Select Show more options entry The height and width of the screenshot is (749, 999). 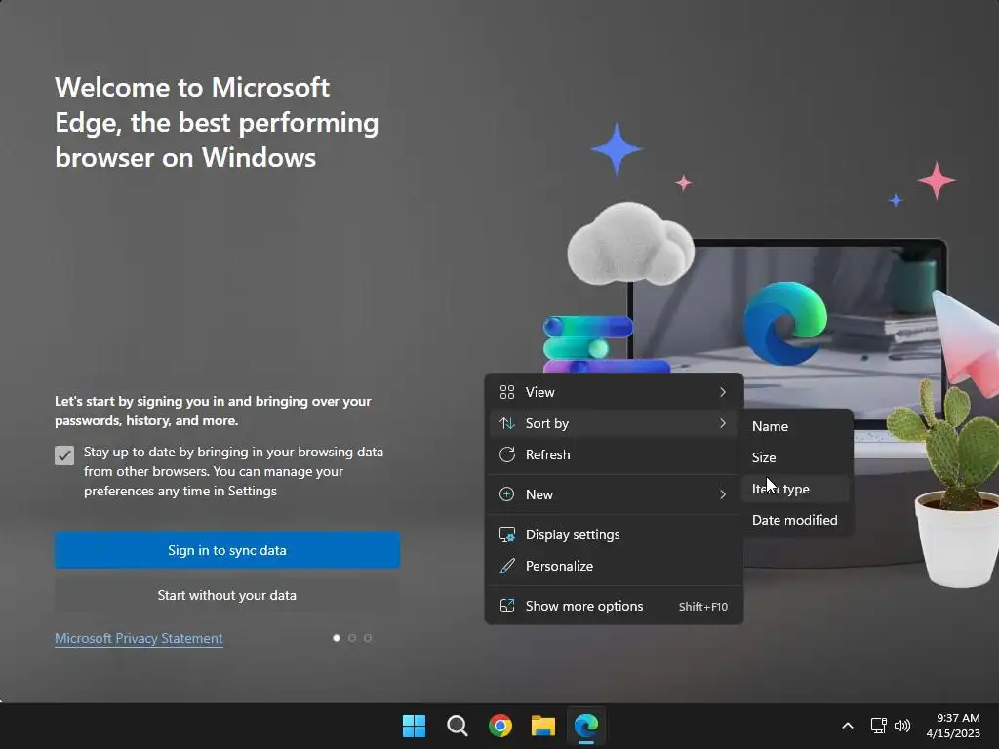[x=615, y=606]
